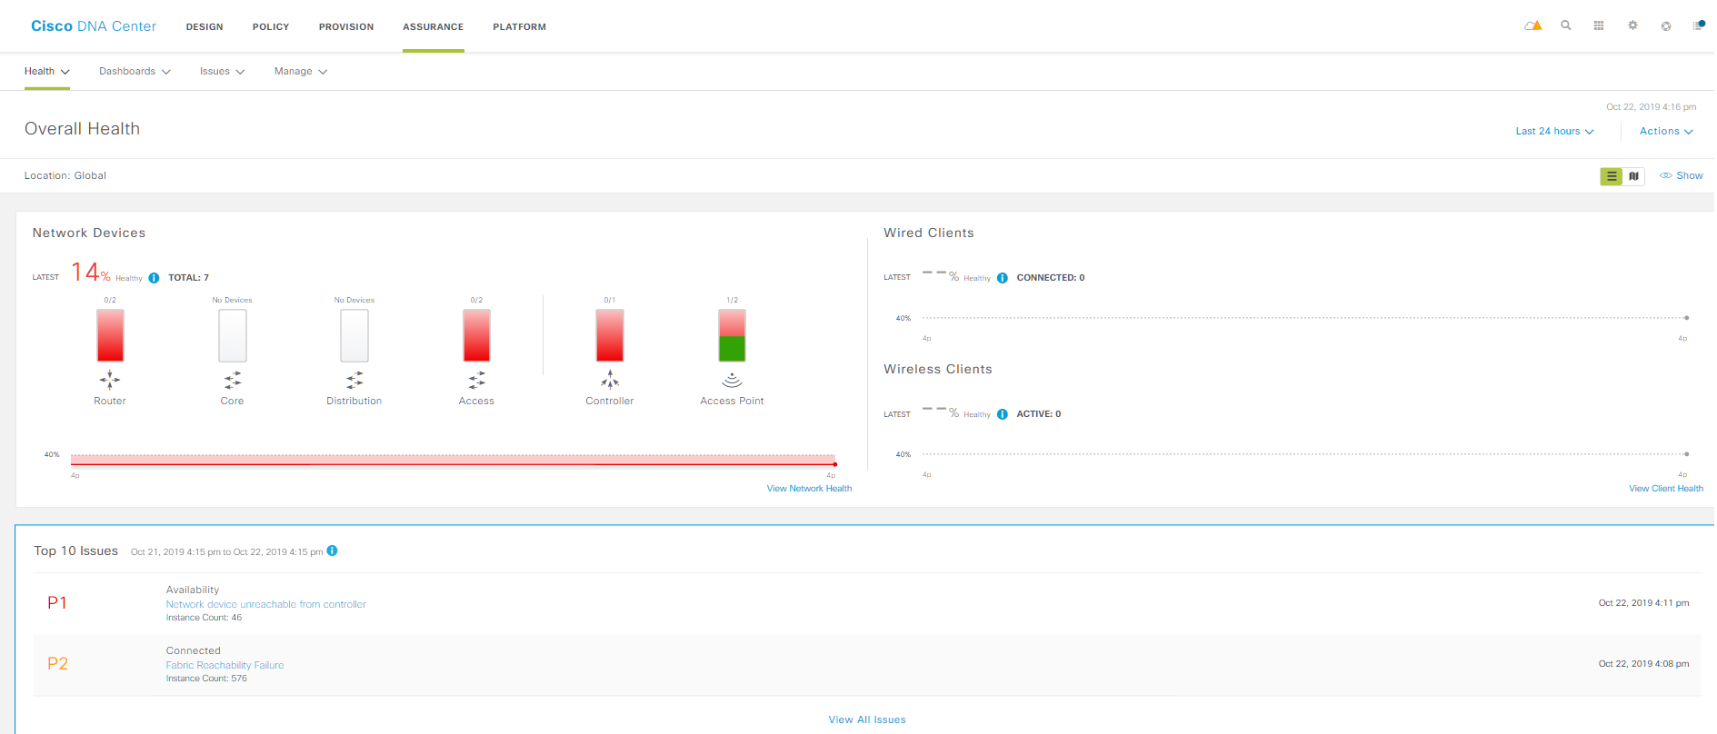Viewport: 1717px width, 734px height.
Task: Open the search magnifier in top bar
Action: [1566, 25]
